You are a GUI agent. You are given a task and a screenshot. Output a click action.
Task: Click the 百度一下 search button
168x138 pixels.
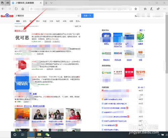point(87,16)
